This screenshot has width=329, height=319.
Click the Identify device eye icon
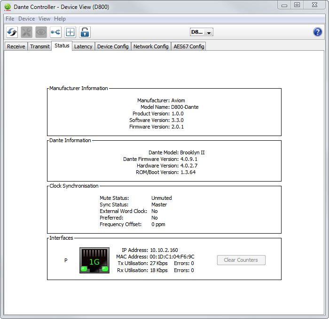[x=41, y=32]
